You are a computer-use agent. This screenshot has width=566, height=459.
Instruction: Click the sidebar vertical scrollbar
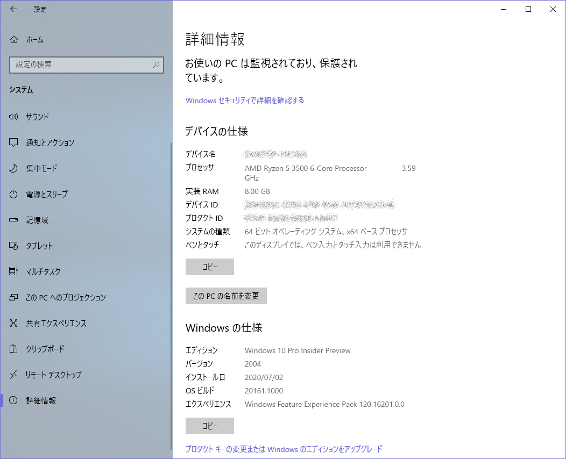coord(172,296)
